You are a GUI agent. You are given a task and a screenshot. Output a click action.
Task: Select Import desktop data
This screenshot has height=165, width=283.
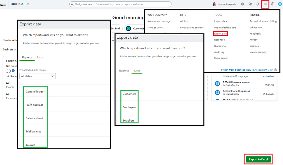225,28
